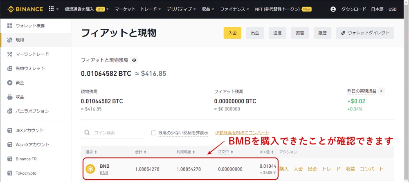Click the 送信 button
The image size is (409, 182).
click(277, 33)
